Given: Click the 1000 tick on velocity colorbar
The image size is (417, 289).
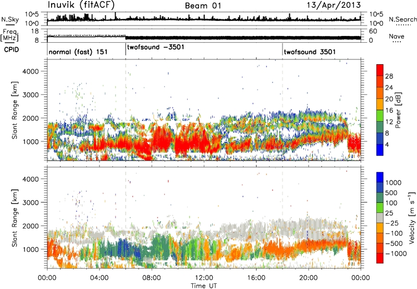Looking at the screenshot, I should (x=394, y=183).
